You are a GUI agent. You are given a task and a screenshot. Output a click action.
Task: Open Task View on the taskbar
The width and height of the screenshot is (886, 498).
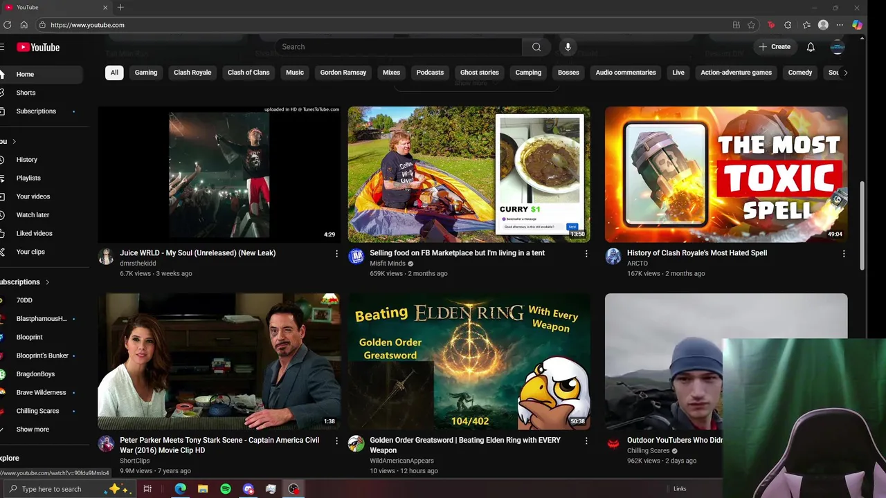(x=147, y=489)
